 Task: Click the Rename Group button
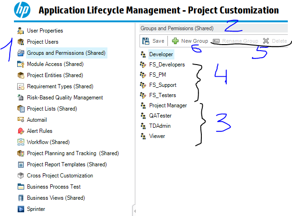tap(235, 41)
